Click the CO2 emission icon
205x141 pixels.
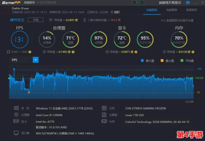(85, 20)
